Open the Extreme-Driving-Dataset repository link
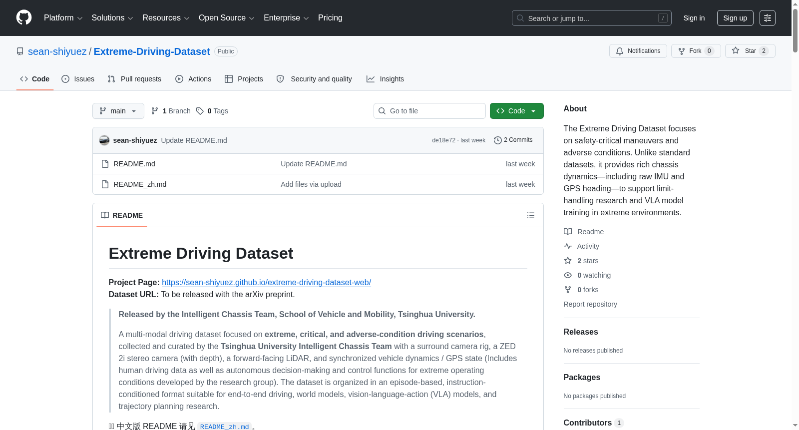The height and width of the screenshot is (430, 799). (152, 51)
